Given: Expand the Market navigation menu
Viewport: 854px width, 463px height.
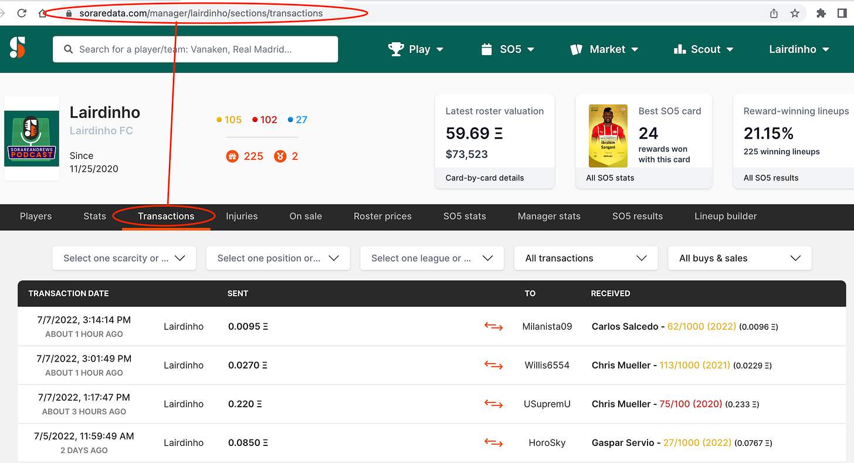Looking at the screenshot, I should [604, 49].
